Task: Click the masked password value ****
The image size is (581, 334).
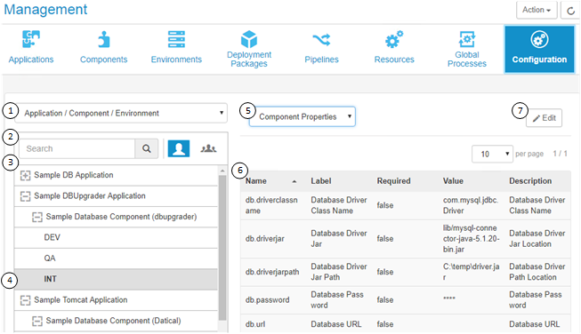Action: [x=449, y=298]
